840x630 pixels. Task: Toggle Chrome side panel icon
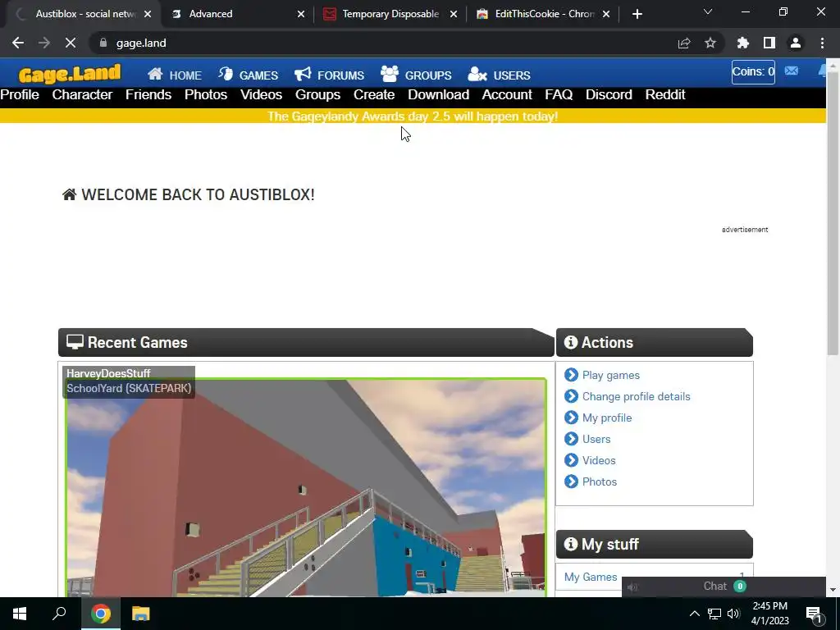pyautogui.click(x=769, y=43)
